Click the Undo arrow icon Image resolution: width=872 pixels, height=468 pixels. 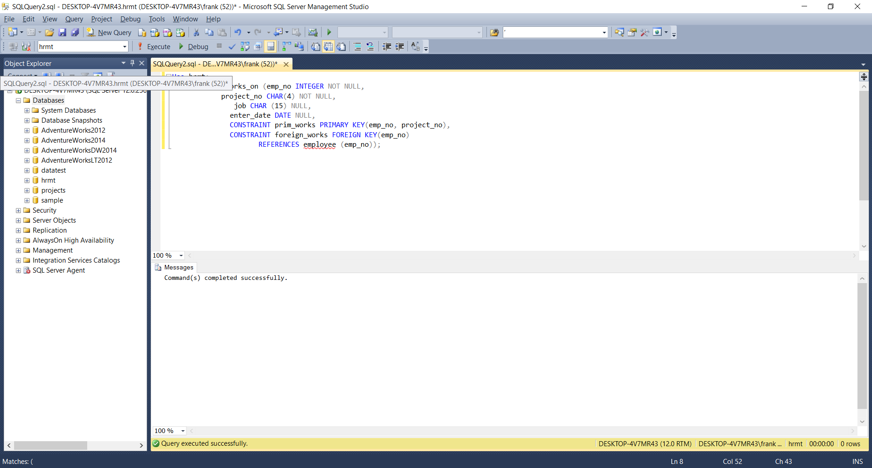238,32
